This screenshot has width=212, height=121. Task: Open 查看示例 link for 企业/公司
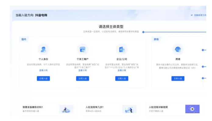(122, 70)
